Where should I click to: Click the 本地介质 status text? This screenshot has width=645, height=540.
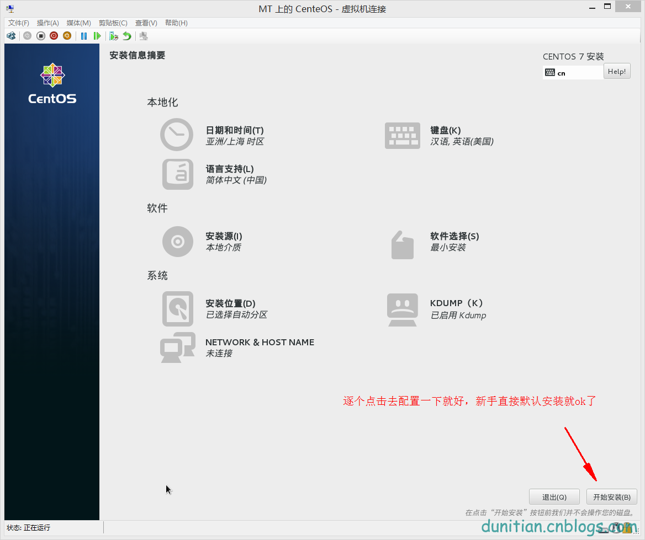223,248
